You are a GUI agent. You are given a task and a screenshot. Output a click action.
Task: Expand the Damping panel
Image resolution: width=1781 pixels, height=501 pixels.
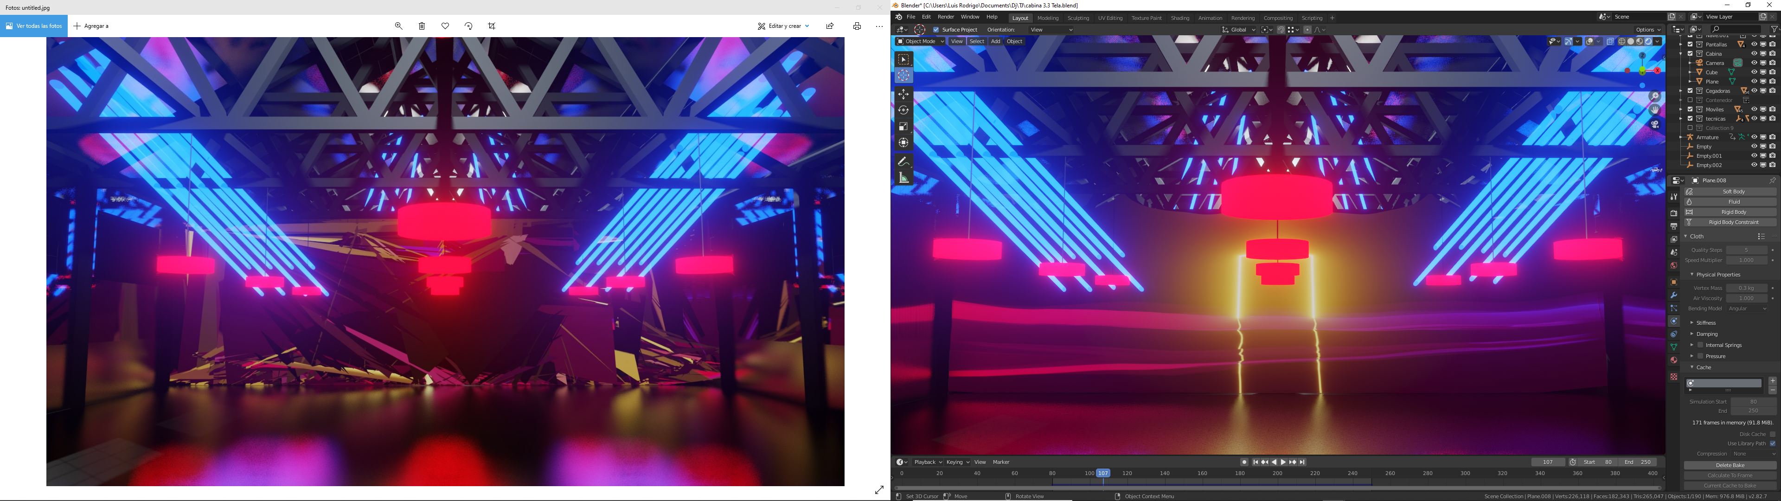click(1706, 334)
